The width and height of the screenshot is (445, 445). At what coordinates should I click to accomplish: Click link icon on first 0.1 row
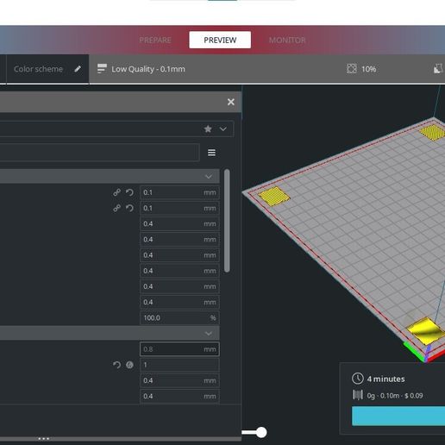(x=116, y=192)
